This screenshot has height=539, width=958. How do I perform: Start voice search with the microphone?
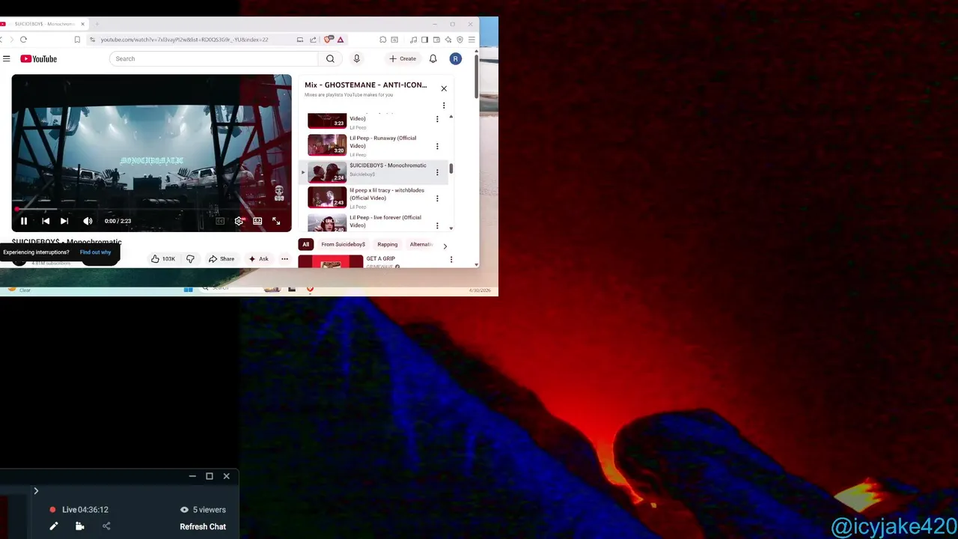coord(356,58)
